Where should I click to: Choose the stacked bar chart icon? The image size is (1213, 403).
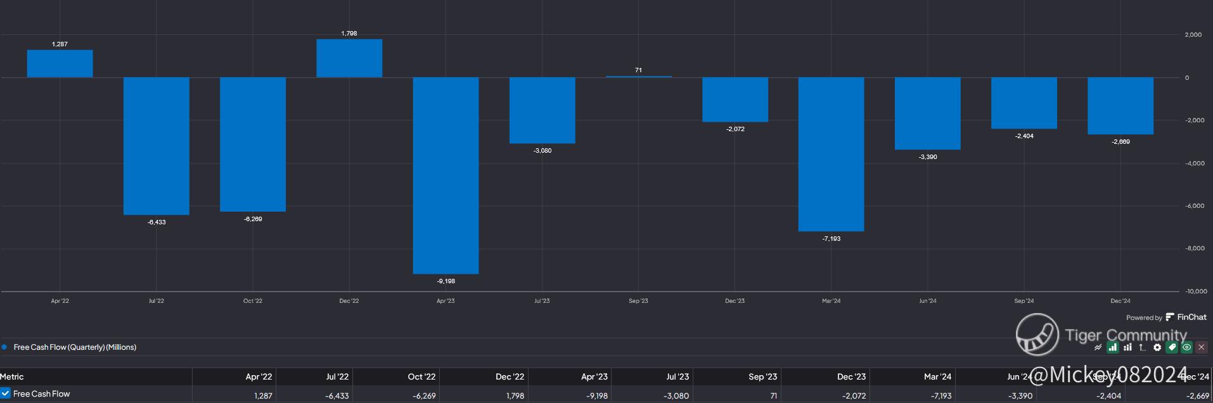[1127, 347]
